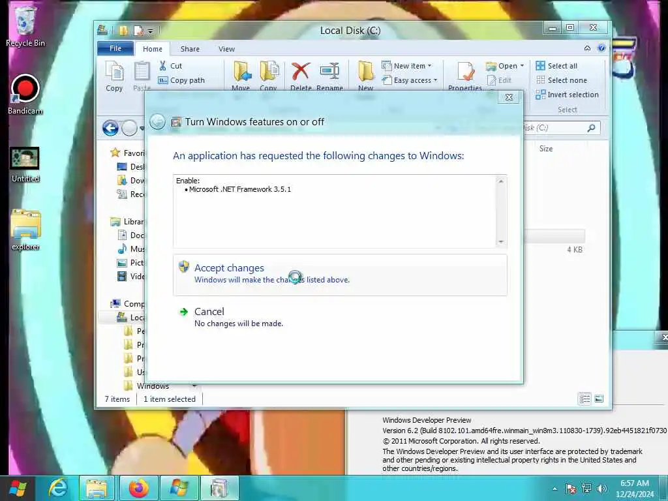This screenshot has width=668, height=501.
Task: Open the Open dropdown in the ribbon
Action: pos(505,66)
